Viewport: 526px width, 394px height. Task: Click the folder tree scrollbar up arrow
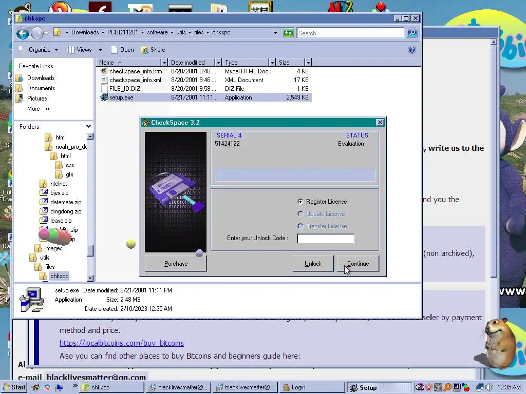point(90,136)
